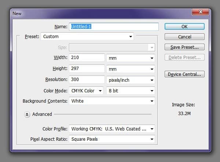Click the Name field containing Untitled-1
This screenshot has height=162, width=220.
(114, 27)
